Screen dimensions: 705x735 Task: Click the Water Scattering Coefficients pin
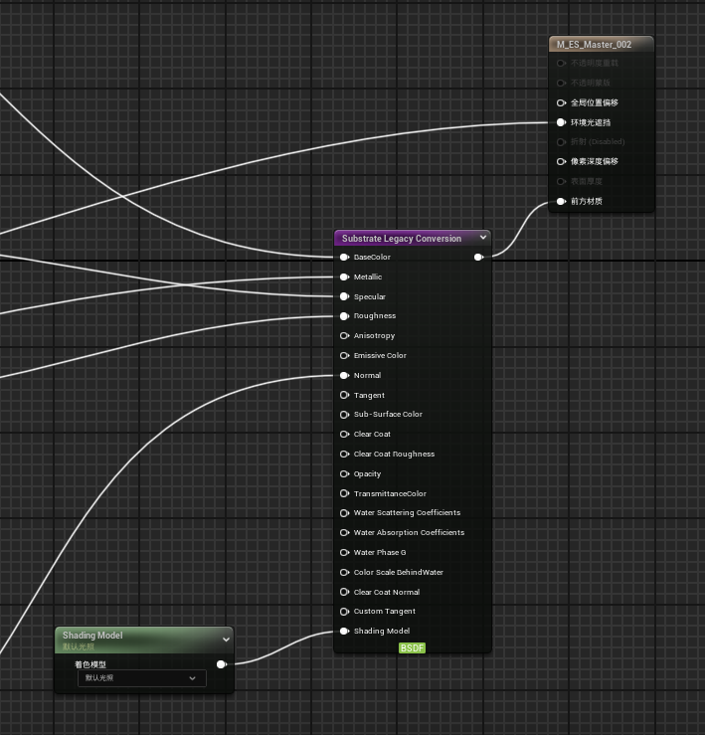344,513
